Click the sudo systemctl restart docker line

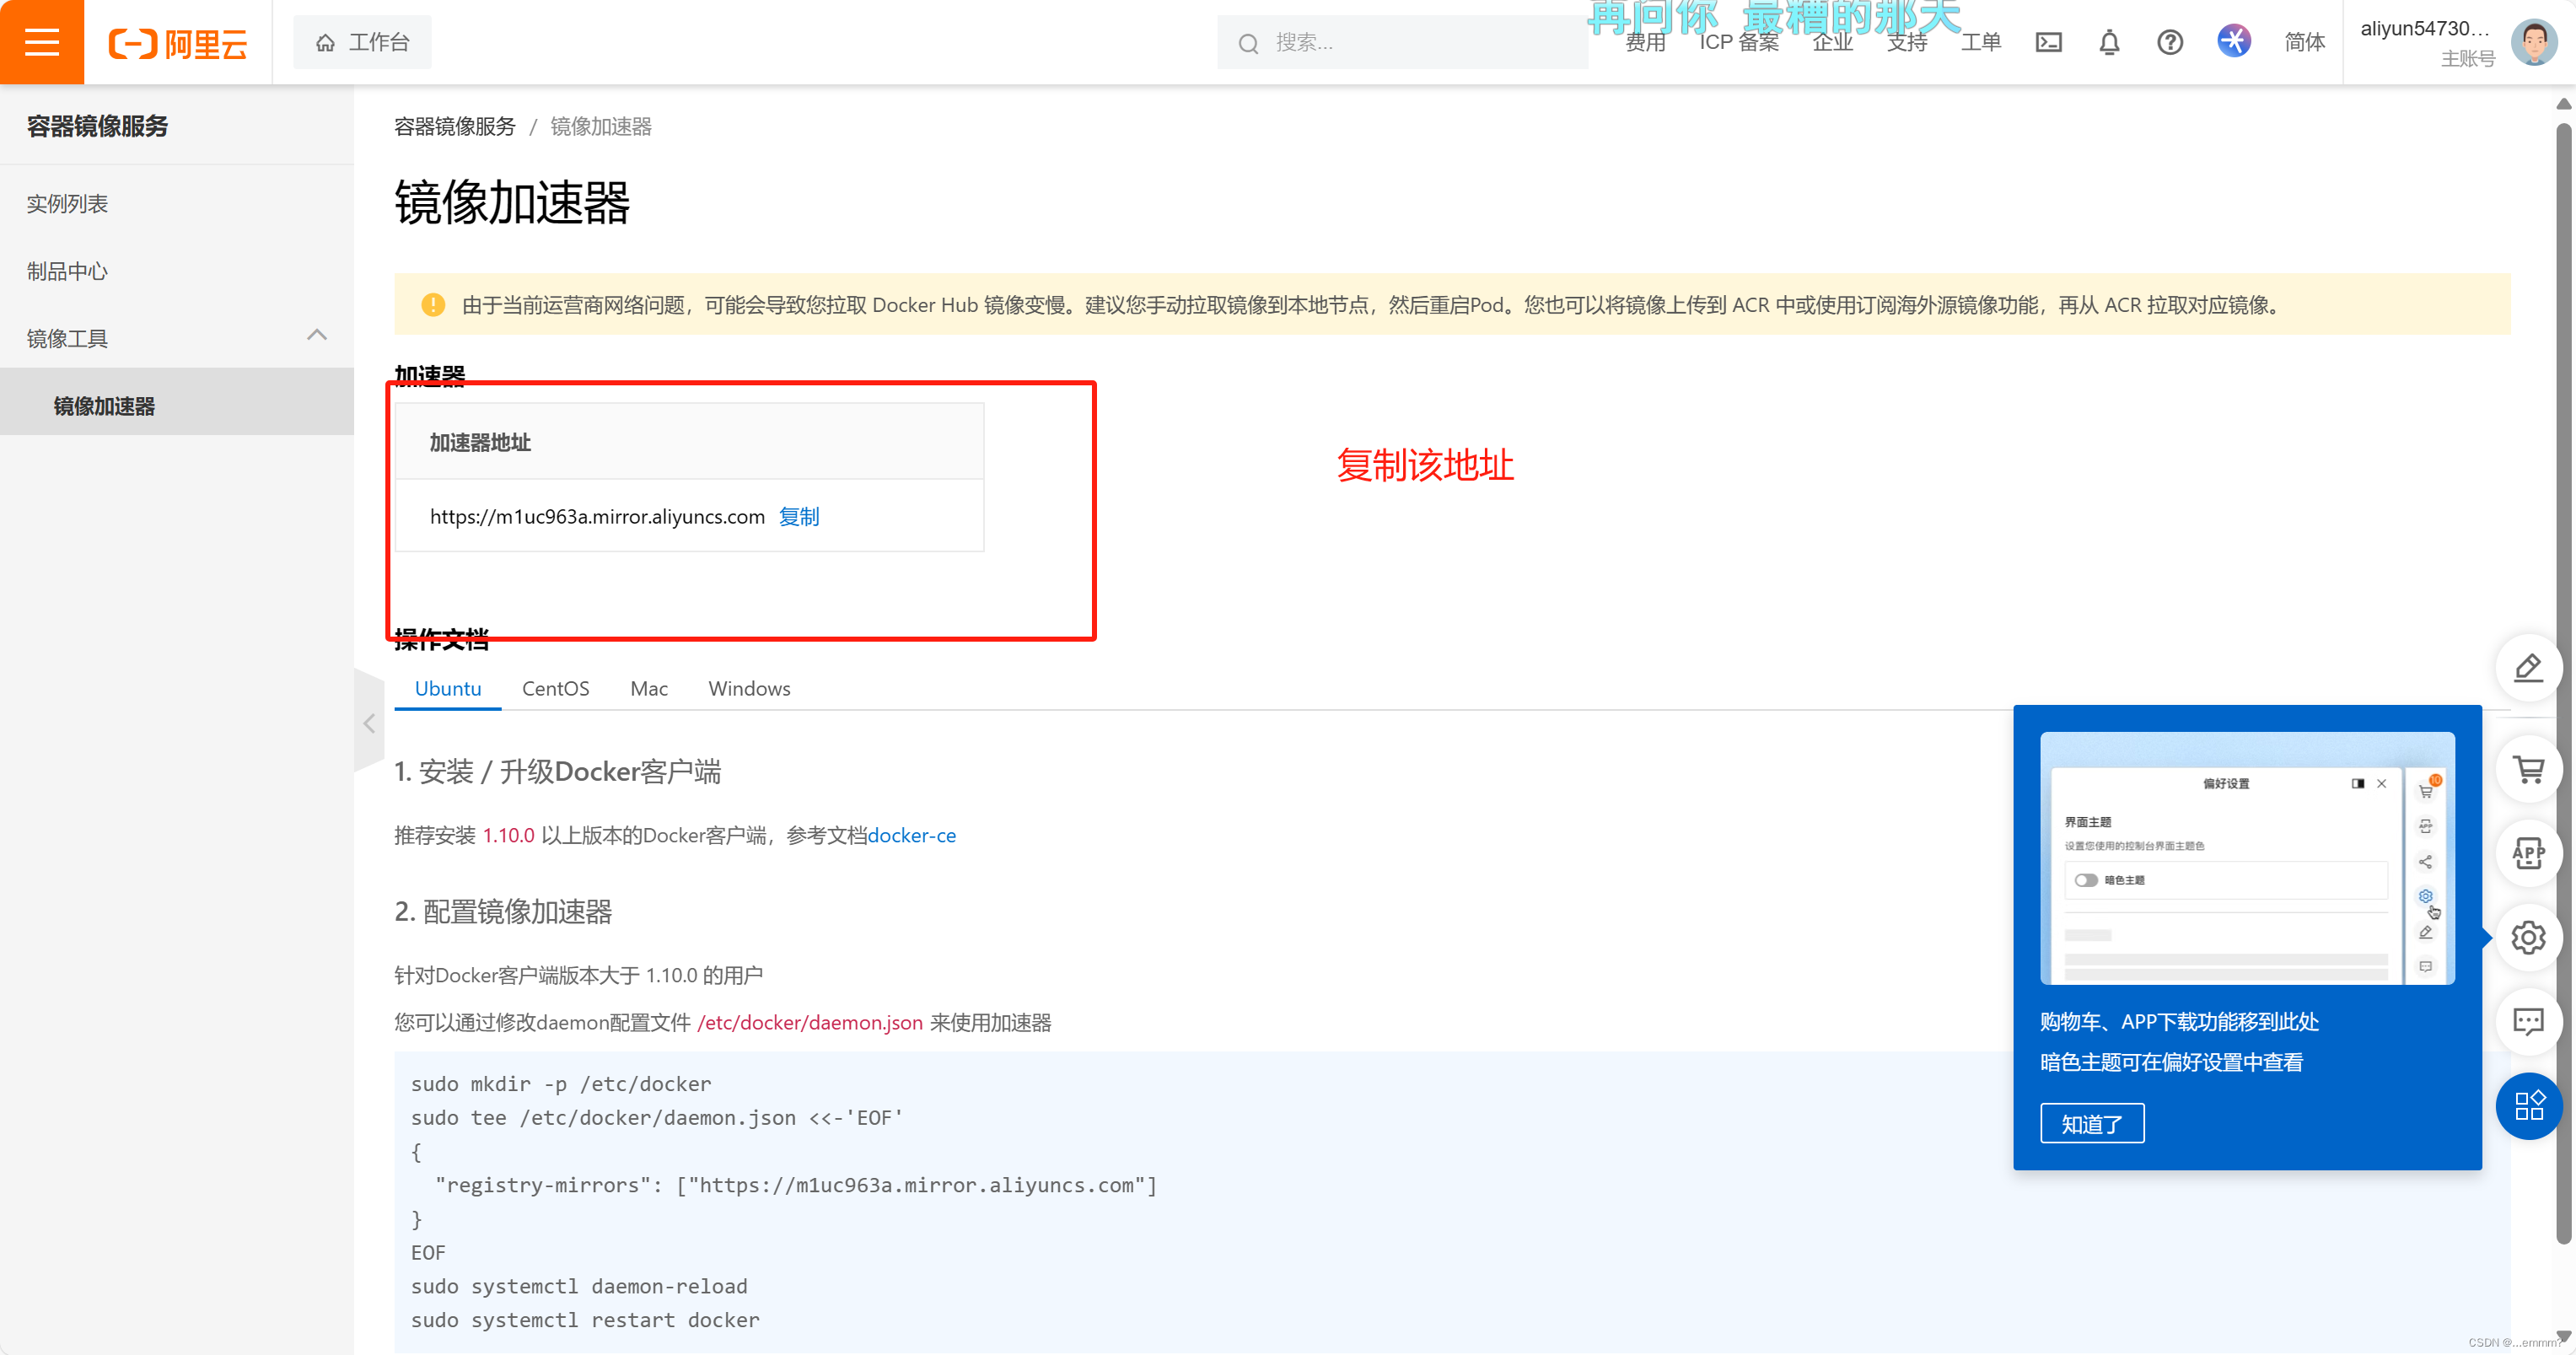point(585,1320)
